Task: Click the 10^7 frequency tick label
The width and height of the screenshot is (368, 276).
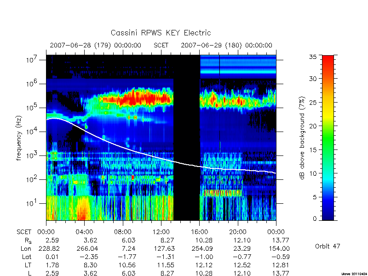Action: coord(32,59)
